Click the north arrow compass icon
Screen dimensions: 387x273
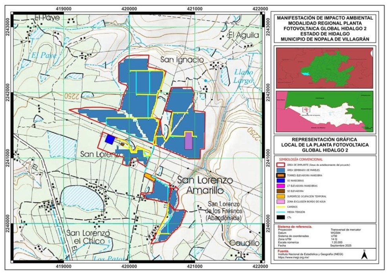coord(365,254)
